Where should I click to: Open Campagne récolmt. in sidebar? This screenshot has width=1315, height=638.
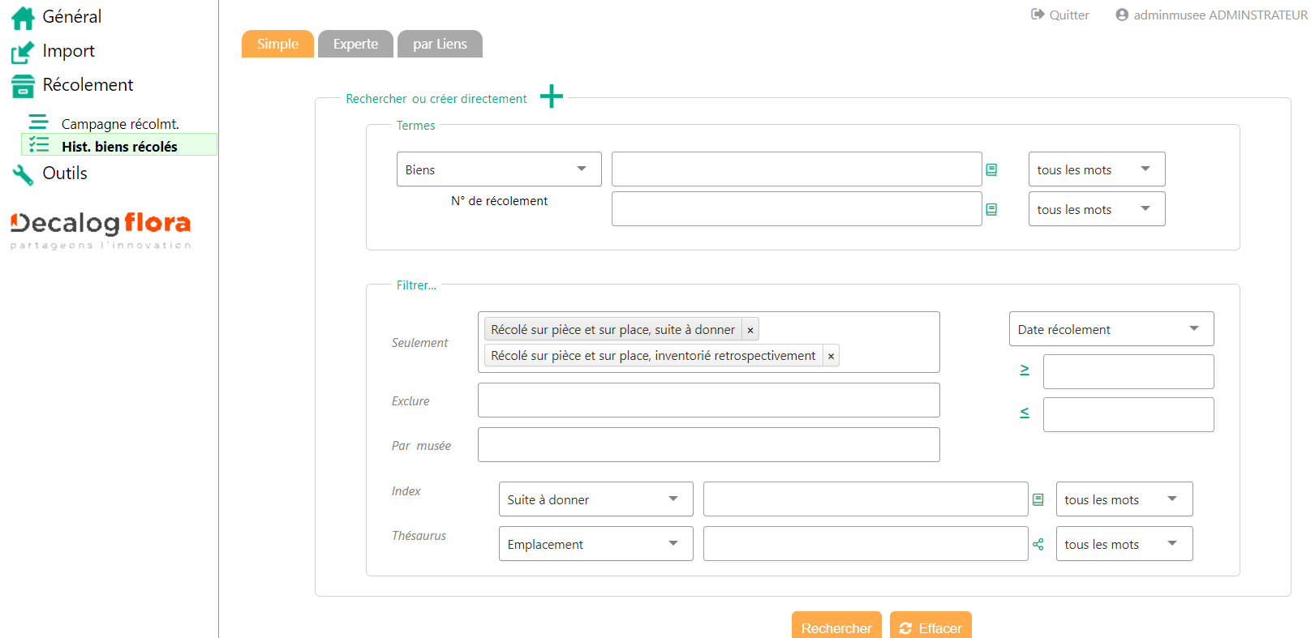pyautogui.click(x=119, y=124)
